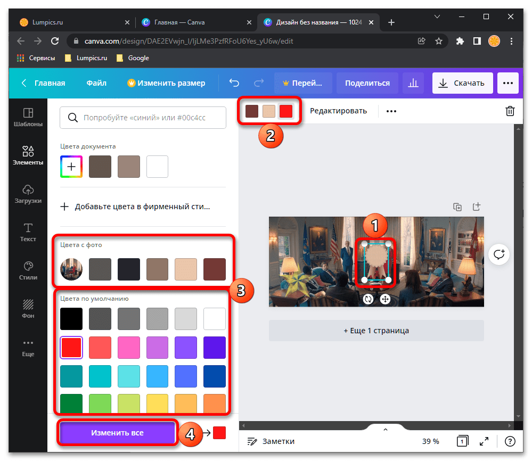Click Изменить размер option
The height and width of the screenshot is (461, 532).
(x=166, y=83)
